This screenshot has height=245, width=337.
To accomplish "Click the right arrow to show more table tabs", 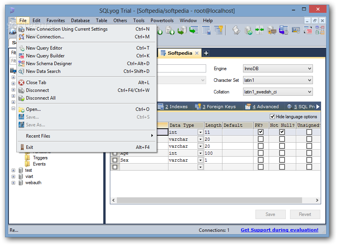I will coord(318,106).
